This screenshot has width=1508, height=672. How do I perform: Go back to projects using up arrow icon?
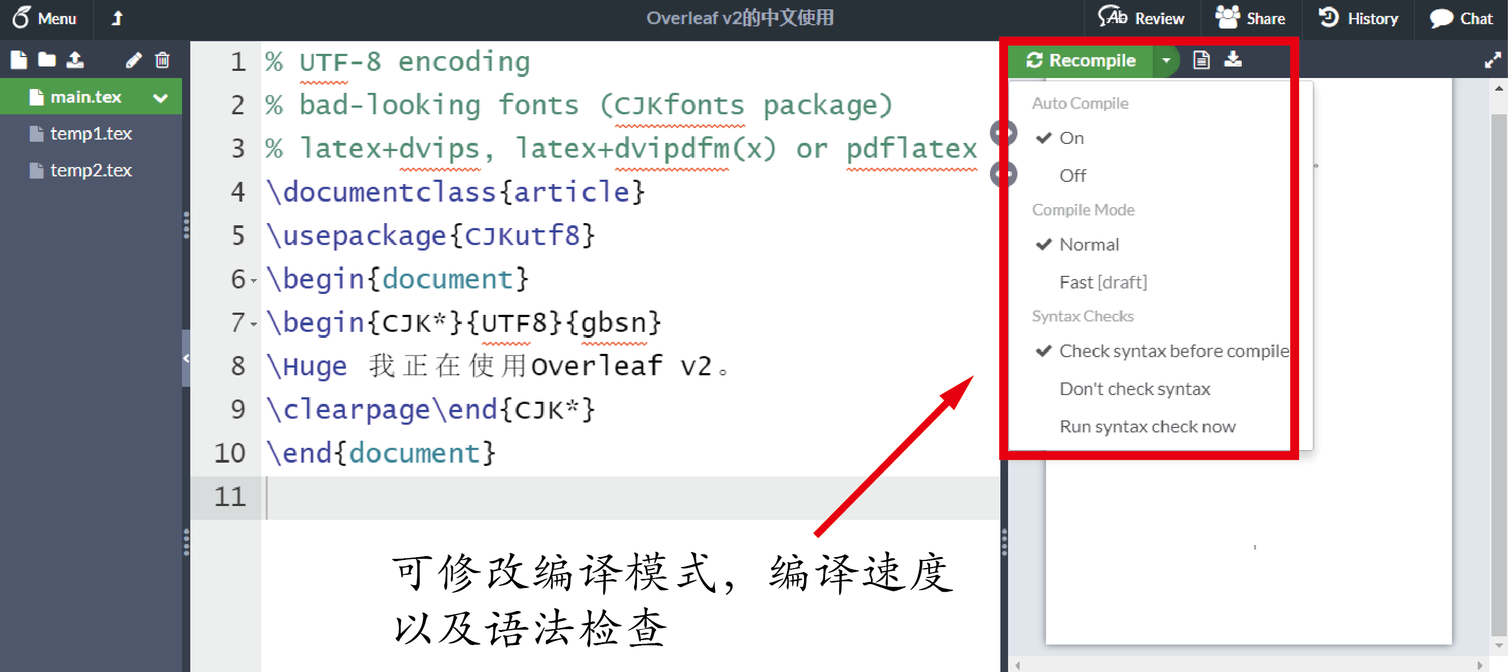[117, 18]
